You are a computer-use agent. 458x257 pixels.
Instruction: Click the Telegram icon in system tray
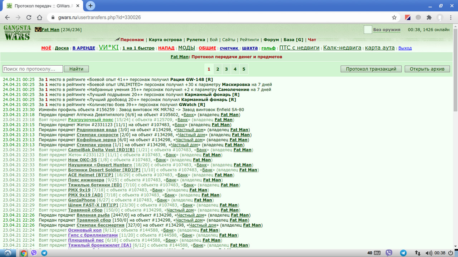point(403,253)
